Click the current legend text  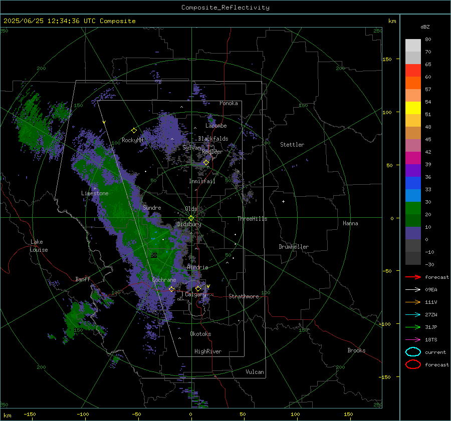tap(435, 352)
